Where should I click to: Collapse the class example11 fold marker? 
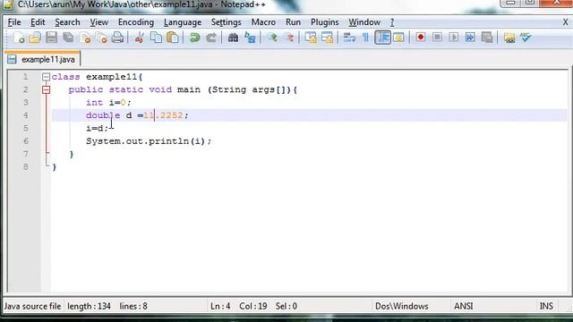46,77
